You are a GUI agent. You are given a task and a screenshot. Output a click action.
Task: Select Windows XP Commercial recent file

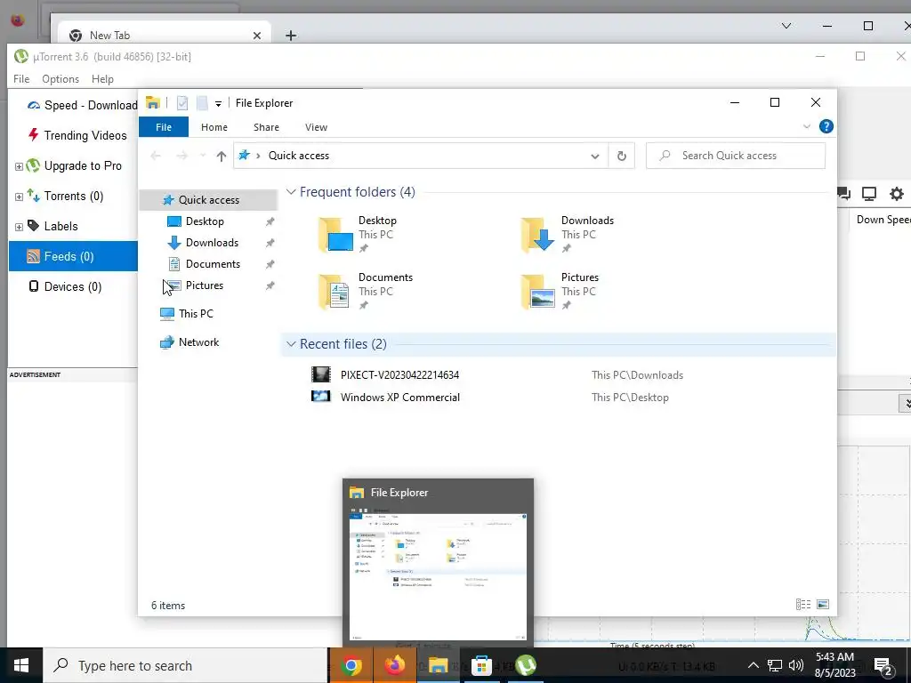point(399,398)
